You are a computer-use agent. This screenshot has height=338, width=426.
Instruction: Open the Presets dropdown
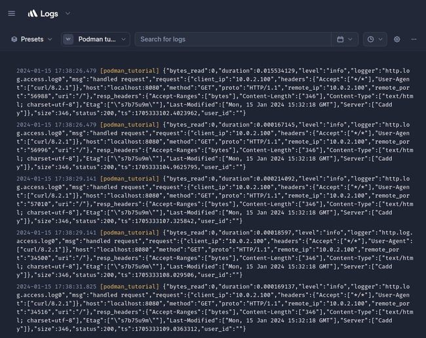tap(31, 39)
